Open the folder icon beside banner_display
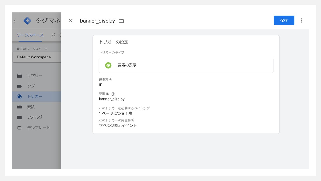This screenshot has width=321, height=181. point(121,21)
